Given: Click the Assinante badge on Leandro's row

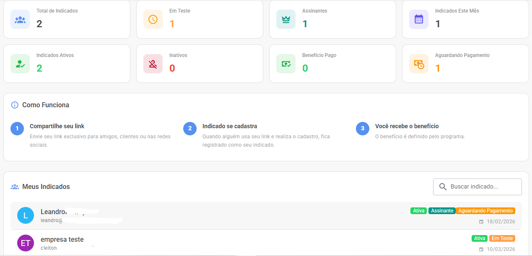Looking at the screenshot, I should tap(442, 211).
